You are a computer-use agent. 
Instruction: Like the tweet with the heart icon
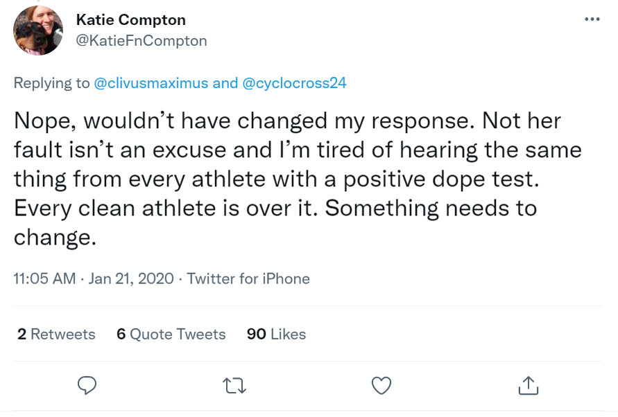tap(381, 384)
